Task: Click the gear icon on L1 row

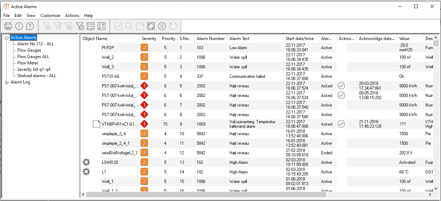Action: 86,172
